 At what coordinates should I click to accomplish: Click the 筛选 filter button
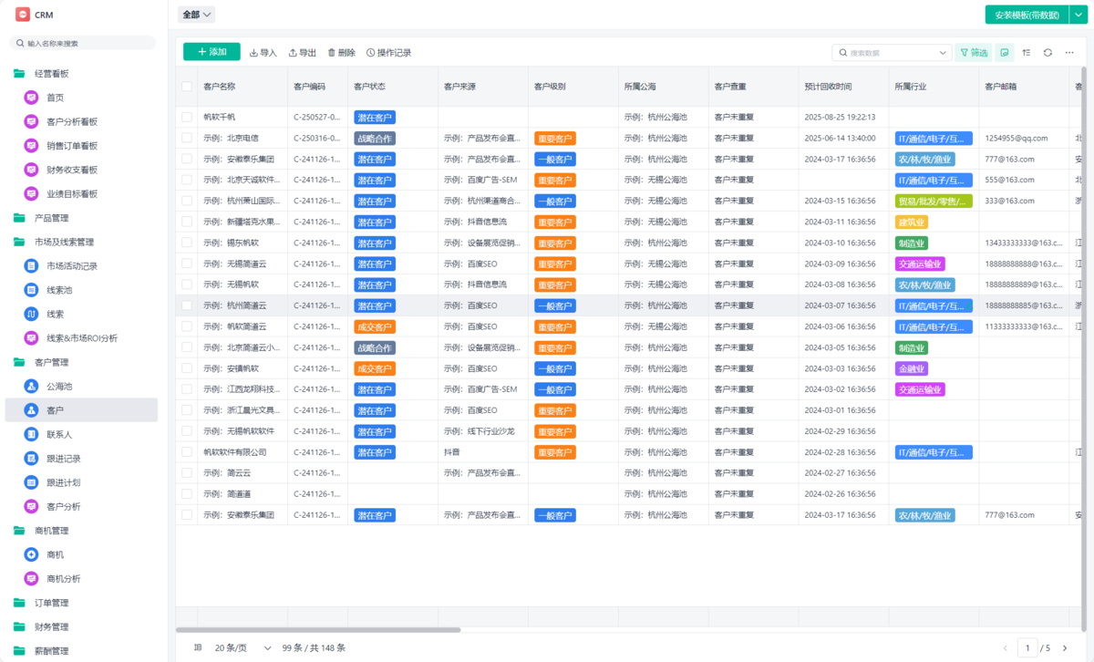pyautogui.click(x=974, y=53)
